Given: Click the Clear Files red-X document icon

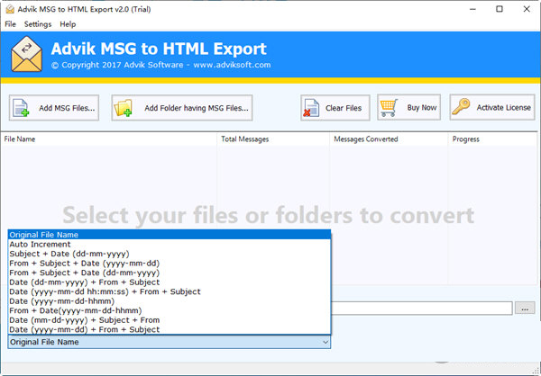Looking at the screenshot, I should [311, 108].
